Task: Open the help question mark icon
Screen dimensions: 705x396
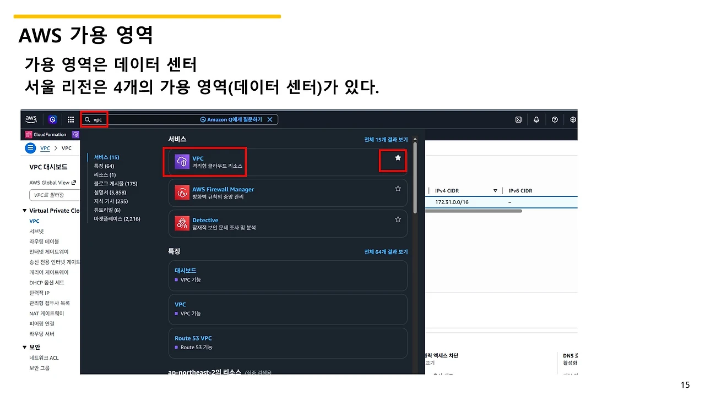Action: coord(555,119)
